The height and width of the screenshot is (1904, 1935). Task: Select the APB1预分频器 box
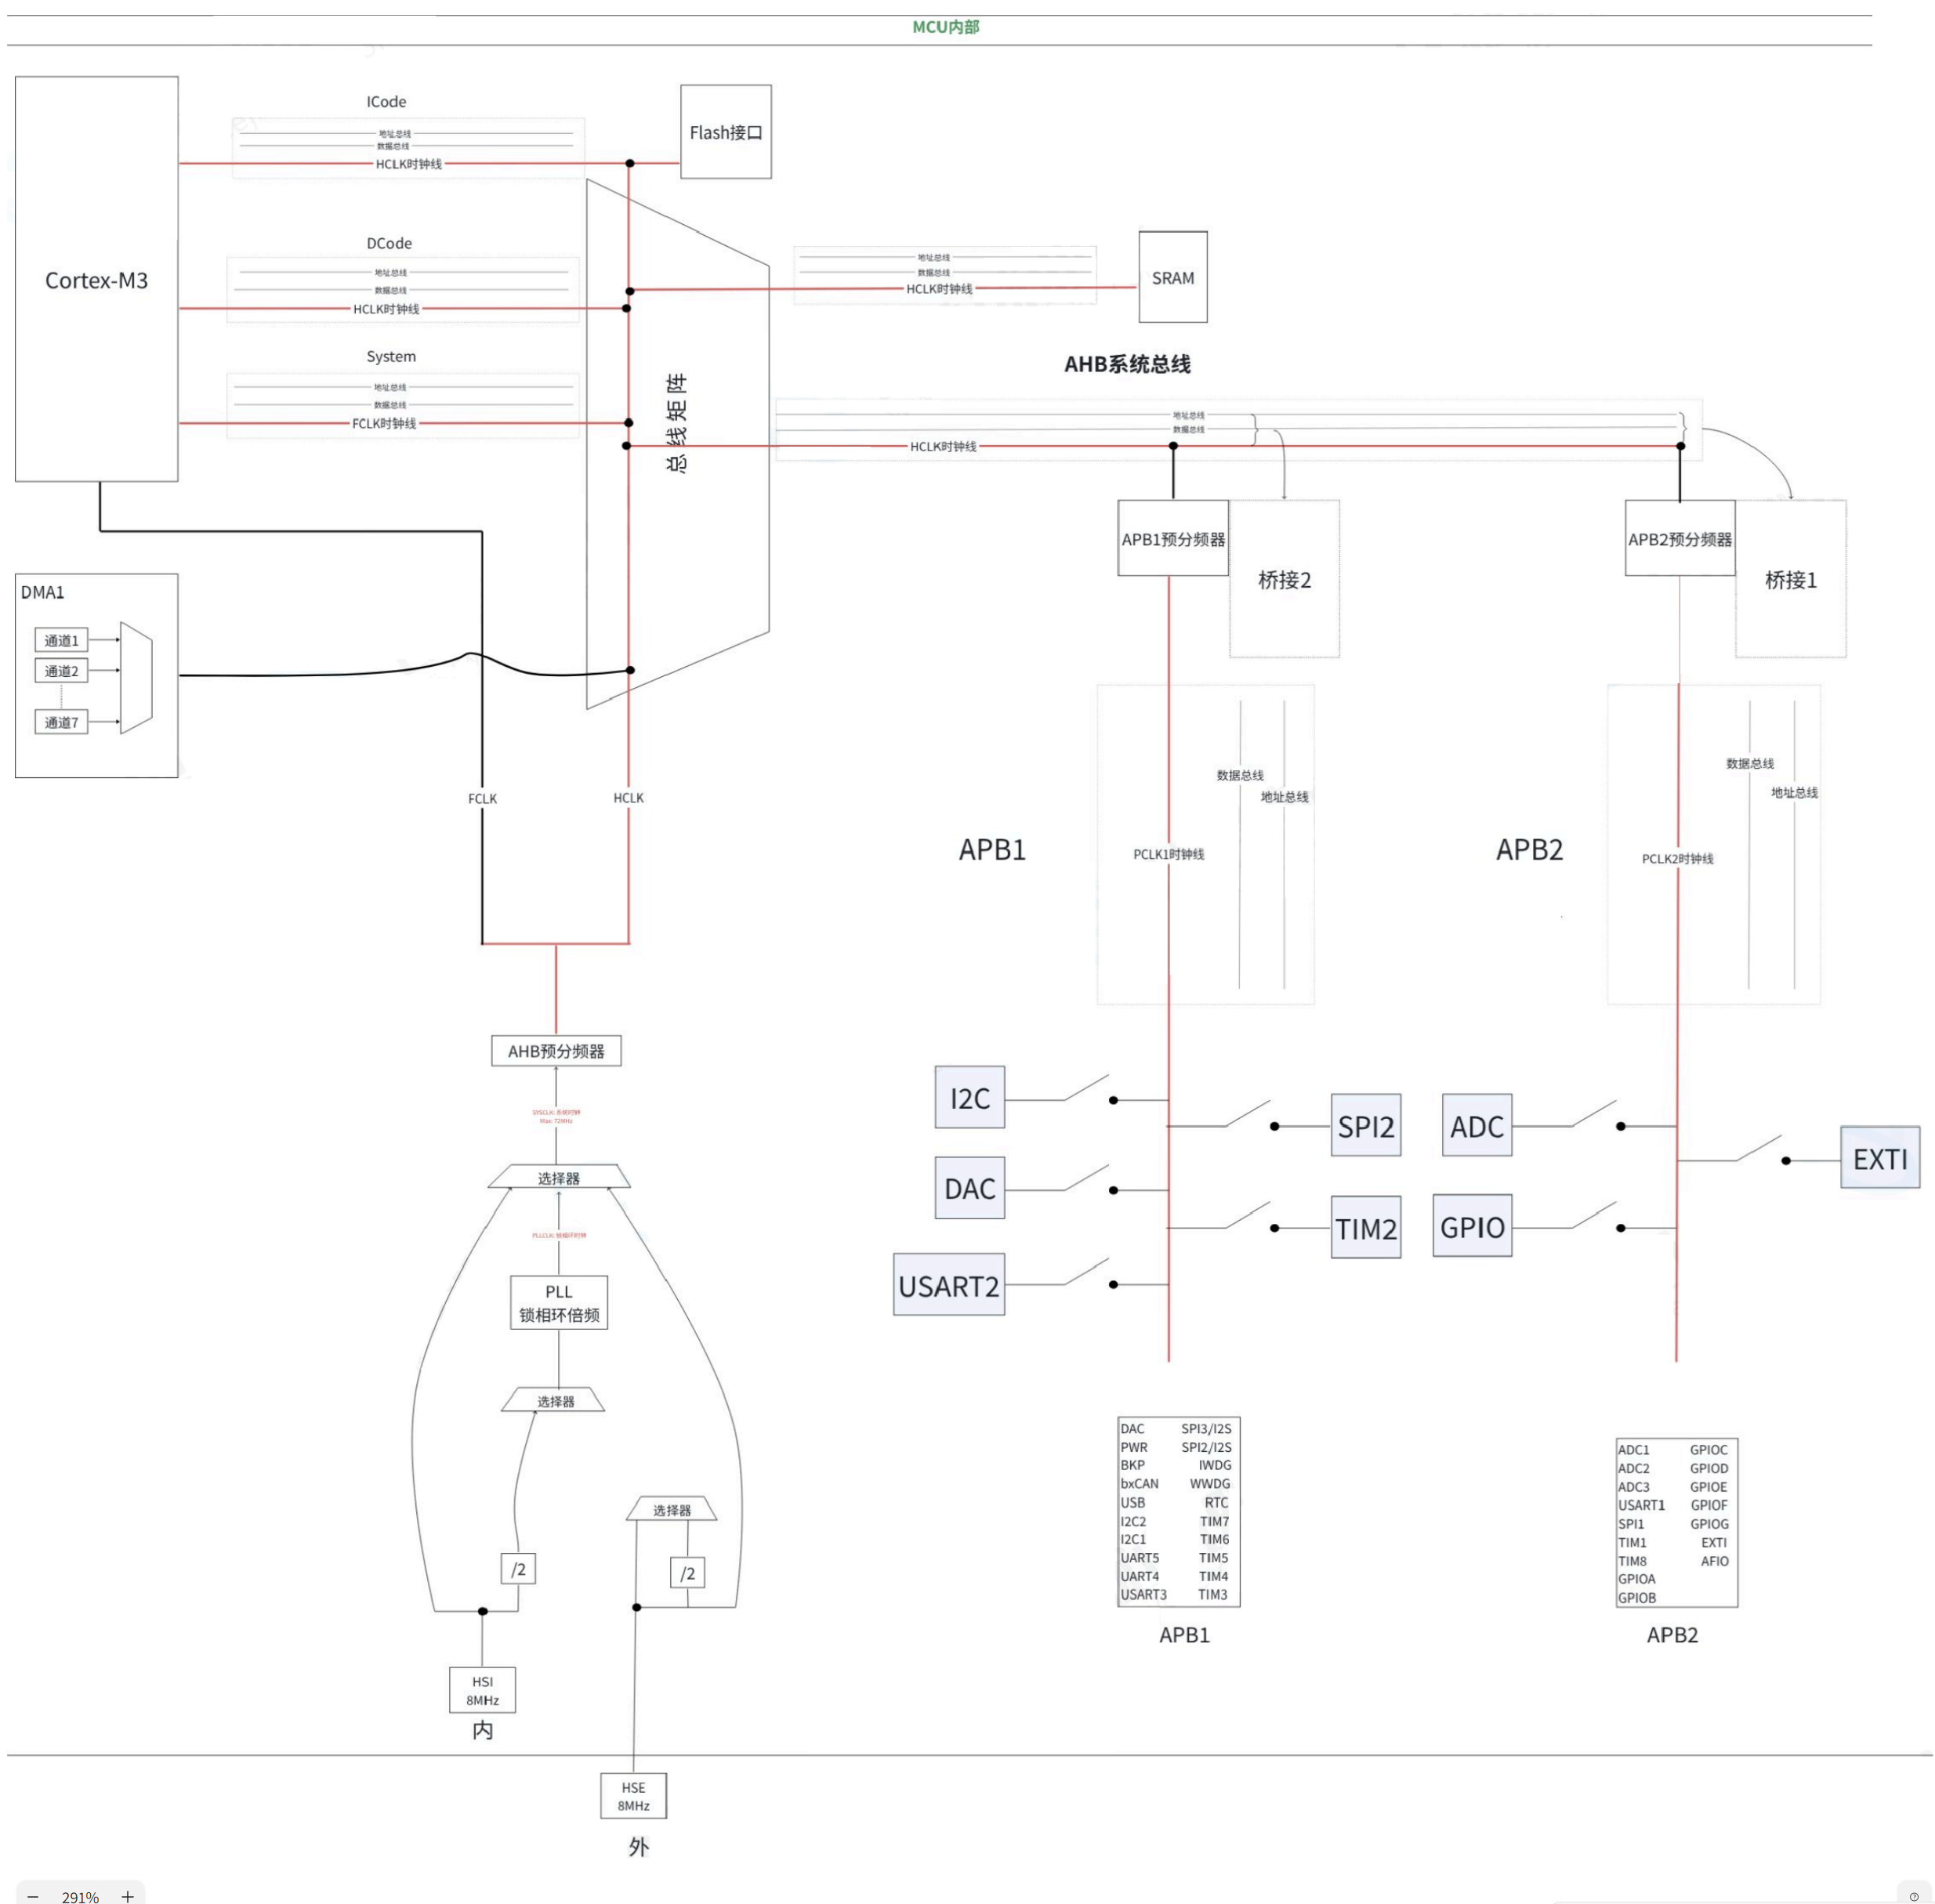(1172, 538)
